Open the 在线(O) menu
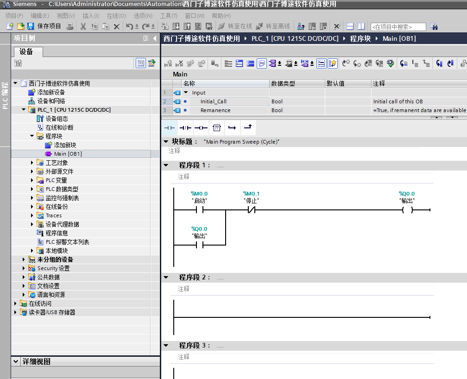 pyautogui.click(x=116, y=15)
